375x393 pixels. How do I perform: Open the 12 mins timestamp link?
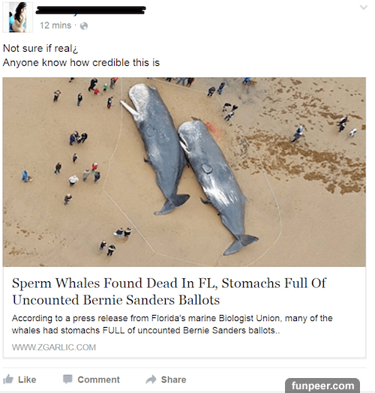point(55,25)
